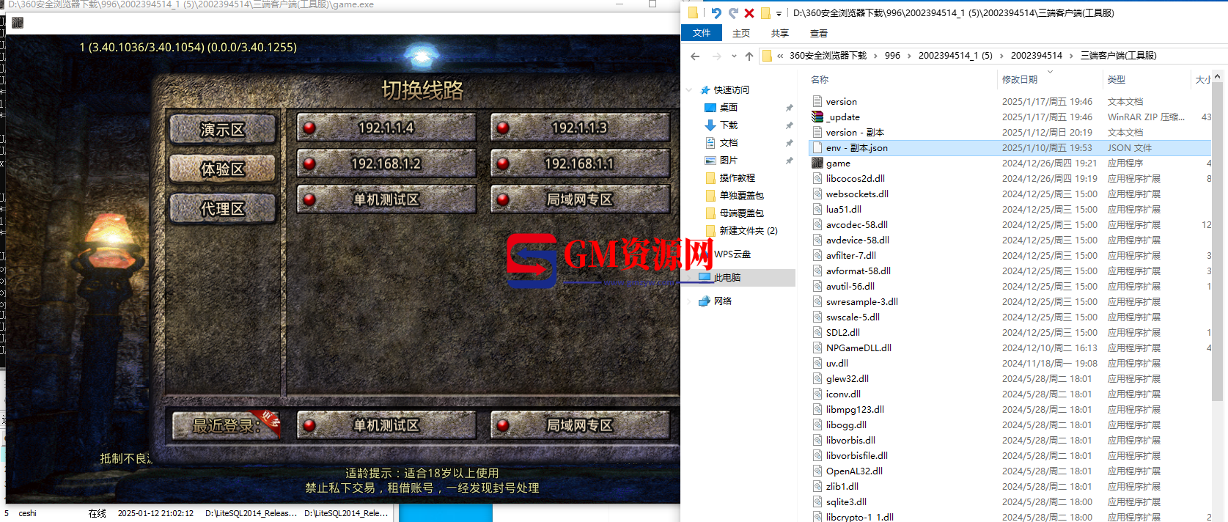Select the 演示区 server zone button
The image size is (1228, 522).
(x=223, y=130)
